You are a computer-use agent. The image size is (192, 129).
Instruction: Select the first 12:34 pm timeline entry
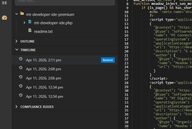(x=65, y=87)
